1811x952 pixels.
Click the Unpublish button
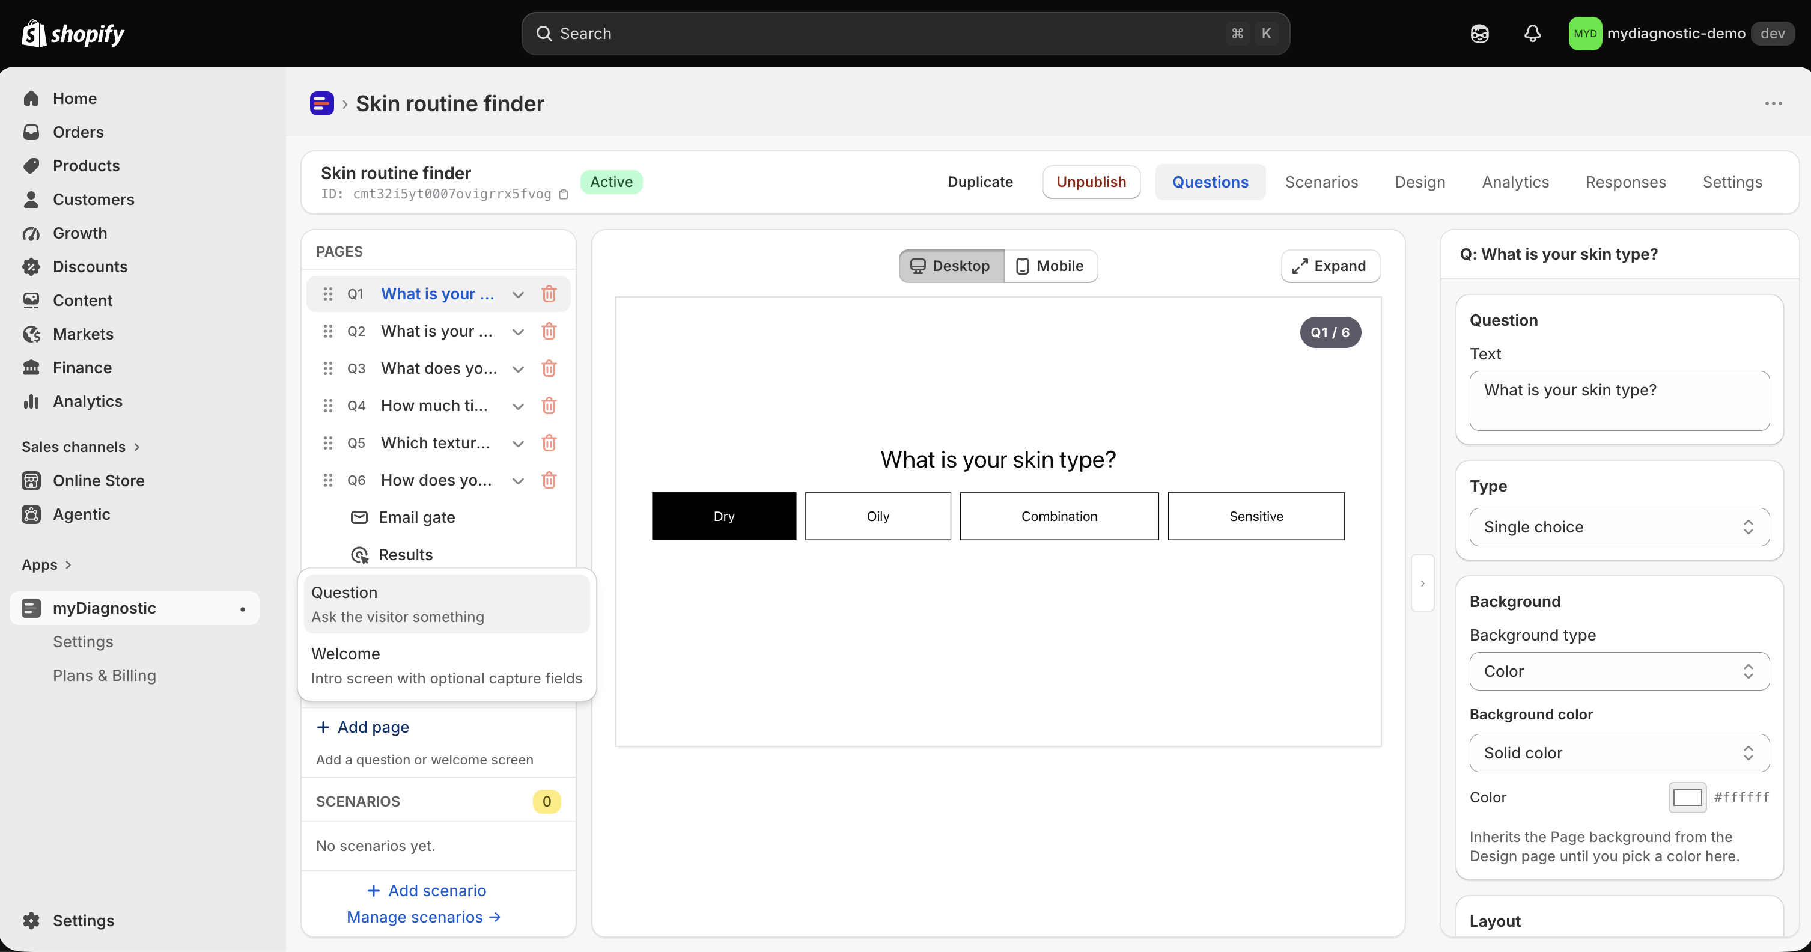tap(1091, 182)
